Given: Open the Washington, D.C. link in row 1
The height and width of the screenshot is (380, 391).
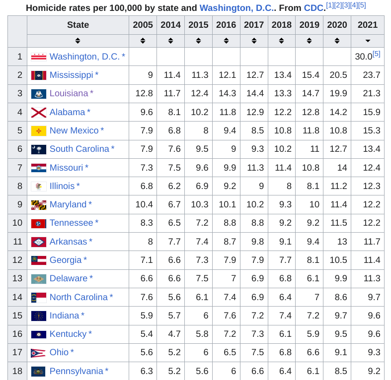Looking at the screenshot, I should tap(84, 57).
